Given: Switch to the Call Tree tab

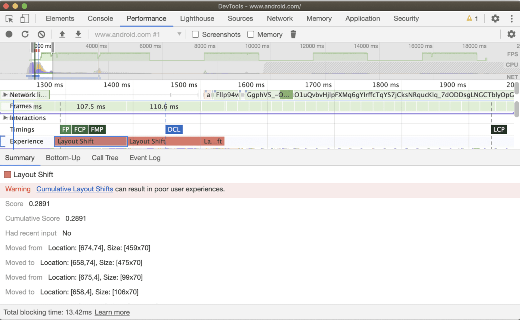Looking at the screenshot, I should (x=105, y=158).
